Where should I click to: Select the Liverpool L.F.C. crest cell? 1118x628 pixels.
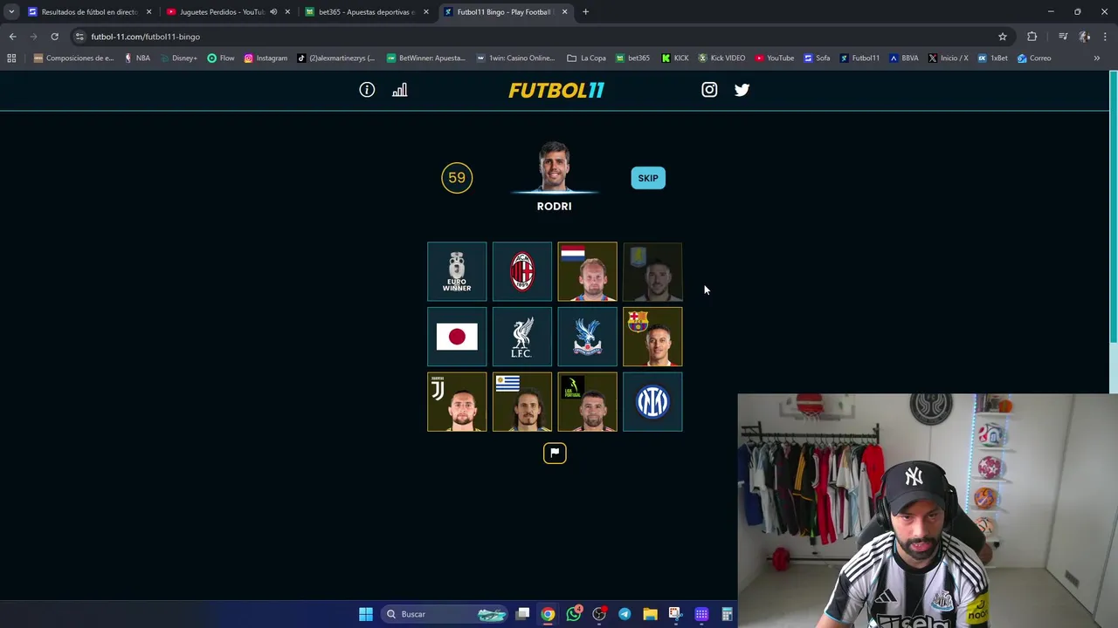(522, 337)
